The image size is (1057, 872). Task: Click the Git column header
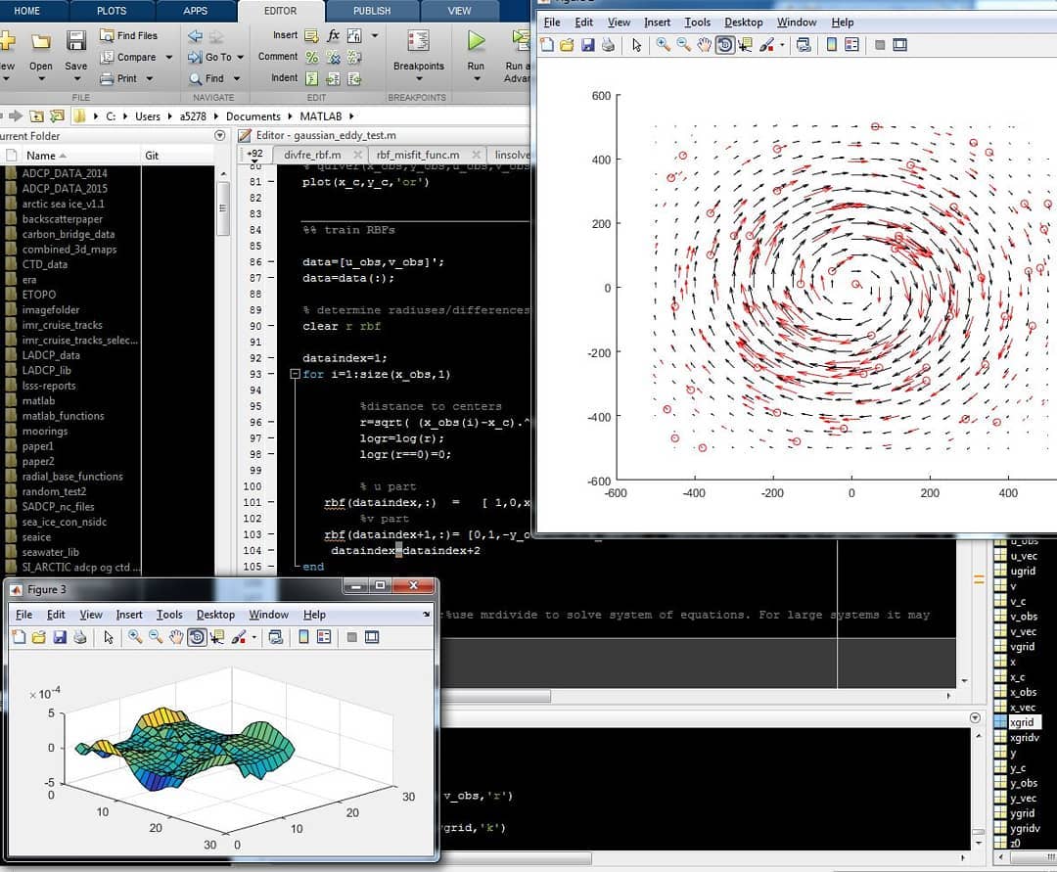152,156
